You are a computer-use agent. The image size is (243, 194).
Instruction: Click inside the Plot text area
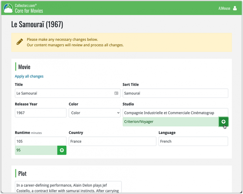pos(68,187)
